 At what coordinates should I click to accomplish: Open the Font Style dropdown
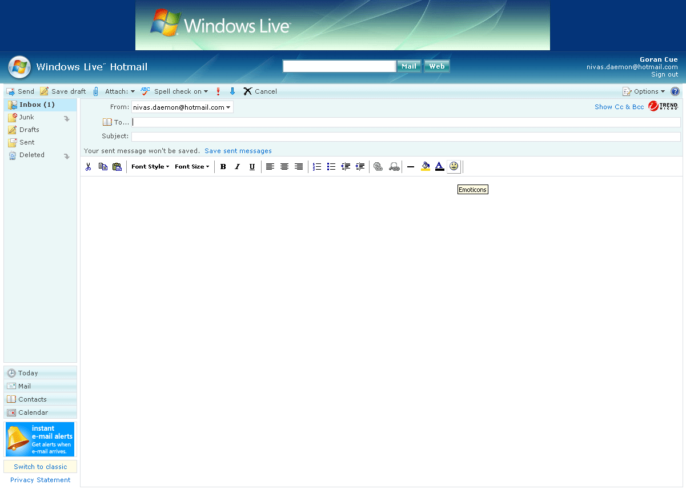(x=150, y=167)
